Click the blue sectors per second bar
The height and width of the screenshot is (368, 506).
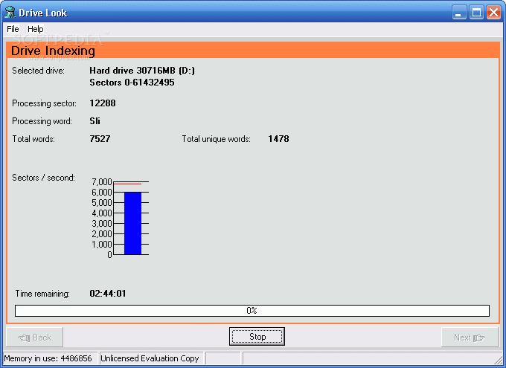132,224
